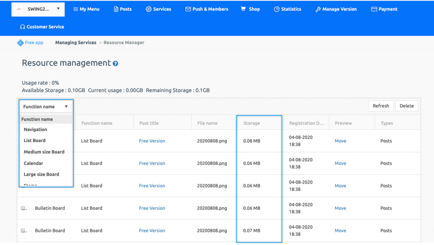Select Calendar from the open dropdown
Screen dimensions: 434x245
(35, 163)
